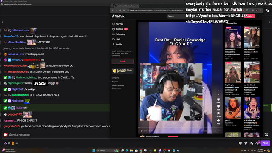Click the purple Chat button
This screenshot has height=153, width=272.
coord(265,143)
